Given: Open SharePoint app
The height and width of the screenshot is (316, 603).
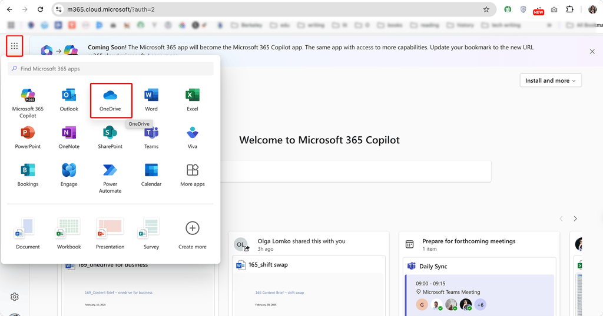Looking at the screenshot, I should [x=110, y=137].
